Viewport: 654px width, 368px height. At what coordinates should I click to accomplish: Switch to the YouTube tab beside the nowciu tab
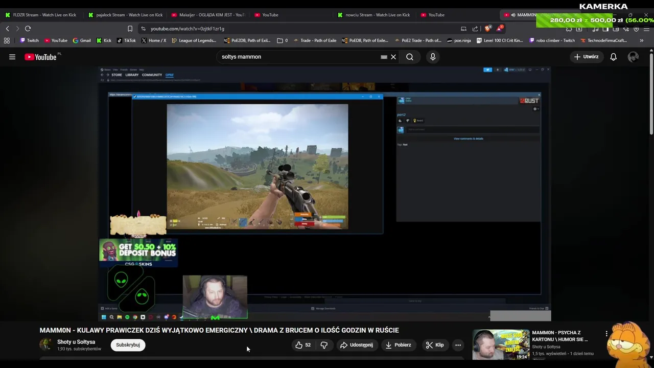(x=457, y=15)
